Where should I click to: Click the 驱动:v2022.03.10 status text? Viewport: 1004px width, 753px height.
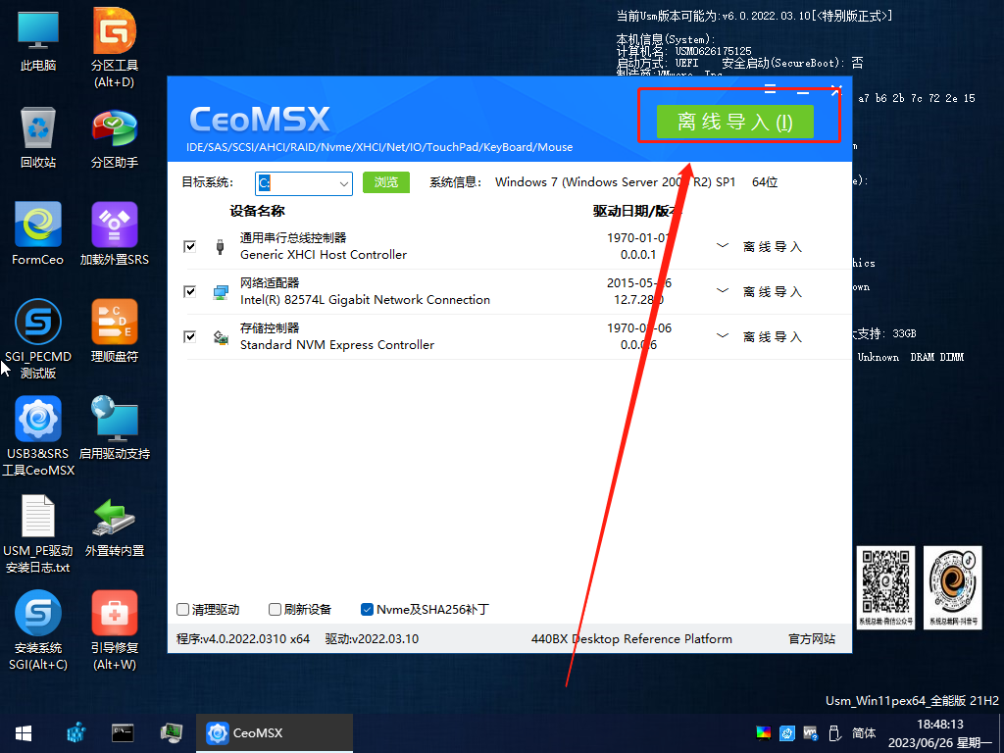372,639
